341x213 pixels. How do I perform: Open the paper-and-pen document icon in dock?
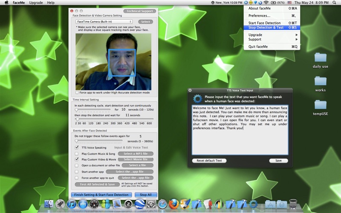coord(208,204)
